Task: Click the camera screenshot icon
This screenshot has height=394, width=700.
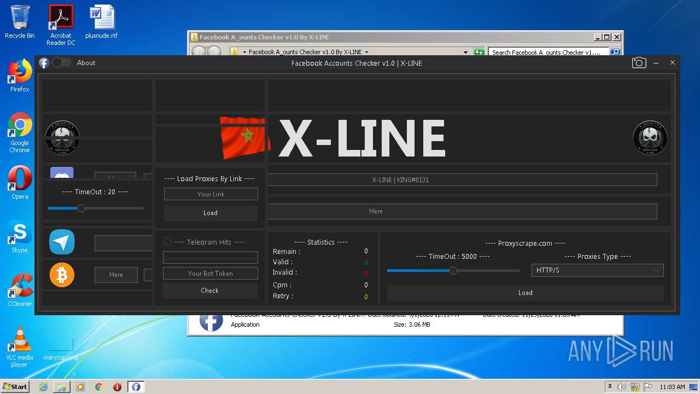Action: point(639,63)
